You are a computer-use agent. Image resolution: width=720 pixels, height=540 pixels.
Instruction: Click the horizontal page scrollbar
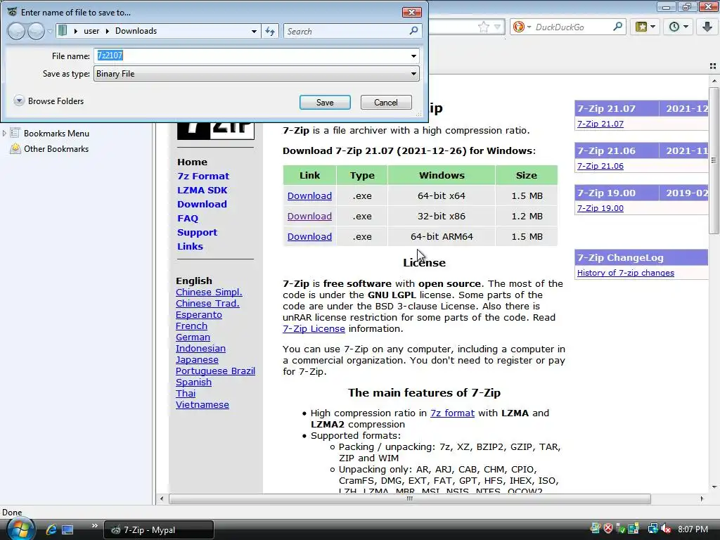(x=410, y=499)
